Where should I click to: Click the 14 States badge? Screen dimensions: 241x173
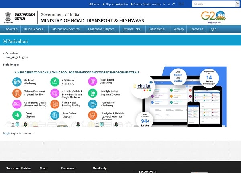point(209,78)
